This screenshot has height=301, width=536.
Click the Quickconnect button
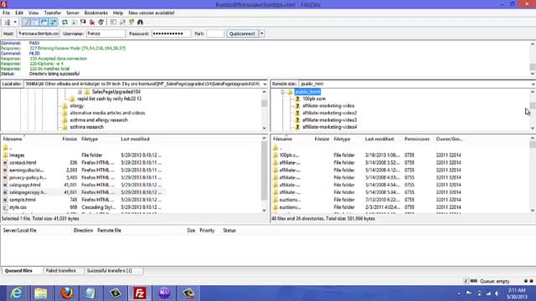[242, 33]
